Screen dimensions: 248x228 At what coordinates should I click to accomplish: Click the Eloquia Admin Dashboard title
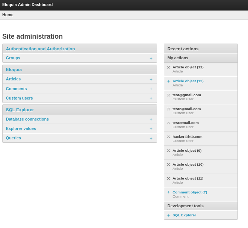(27, 5)
